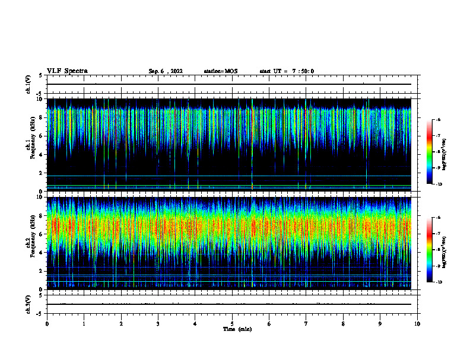
Task: Click inside the ch.1 spectrogram panel
Action: (229, 145)
